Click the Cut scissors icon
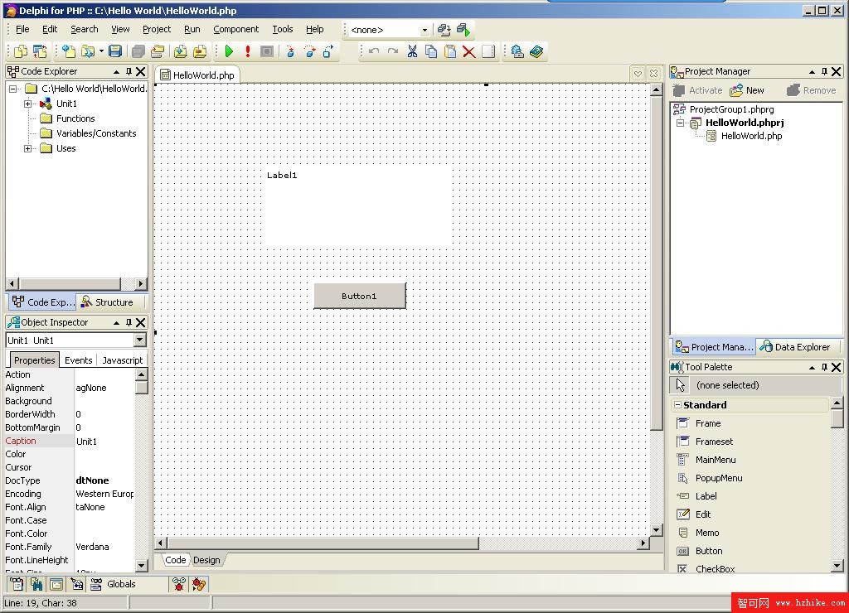The image size is (849, 613). (412, 51)
